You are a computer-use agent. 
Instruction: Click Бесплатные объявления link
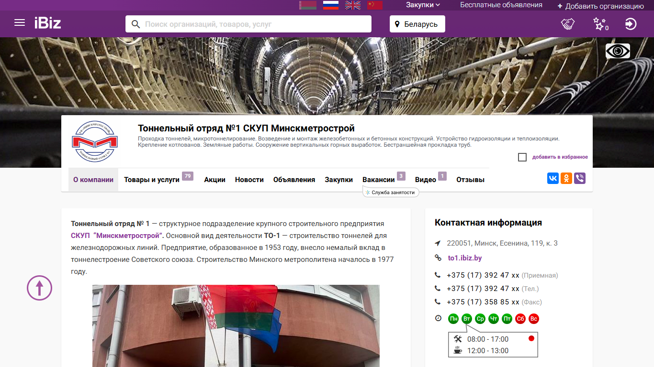coord(501,5)
